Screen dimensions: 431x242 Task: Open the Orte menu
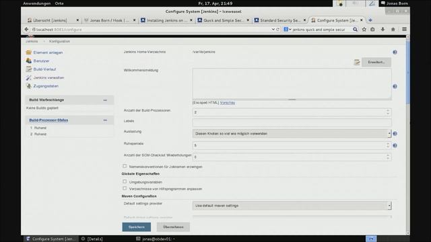point(59,3)
